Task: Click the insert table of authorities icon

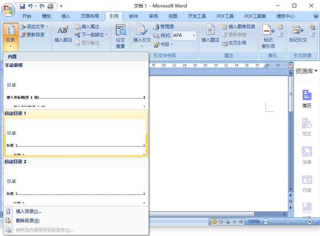Action: [312, 27]
